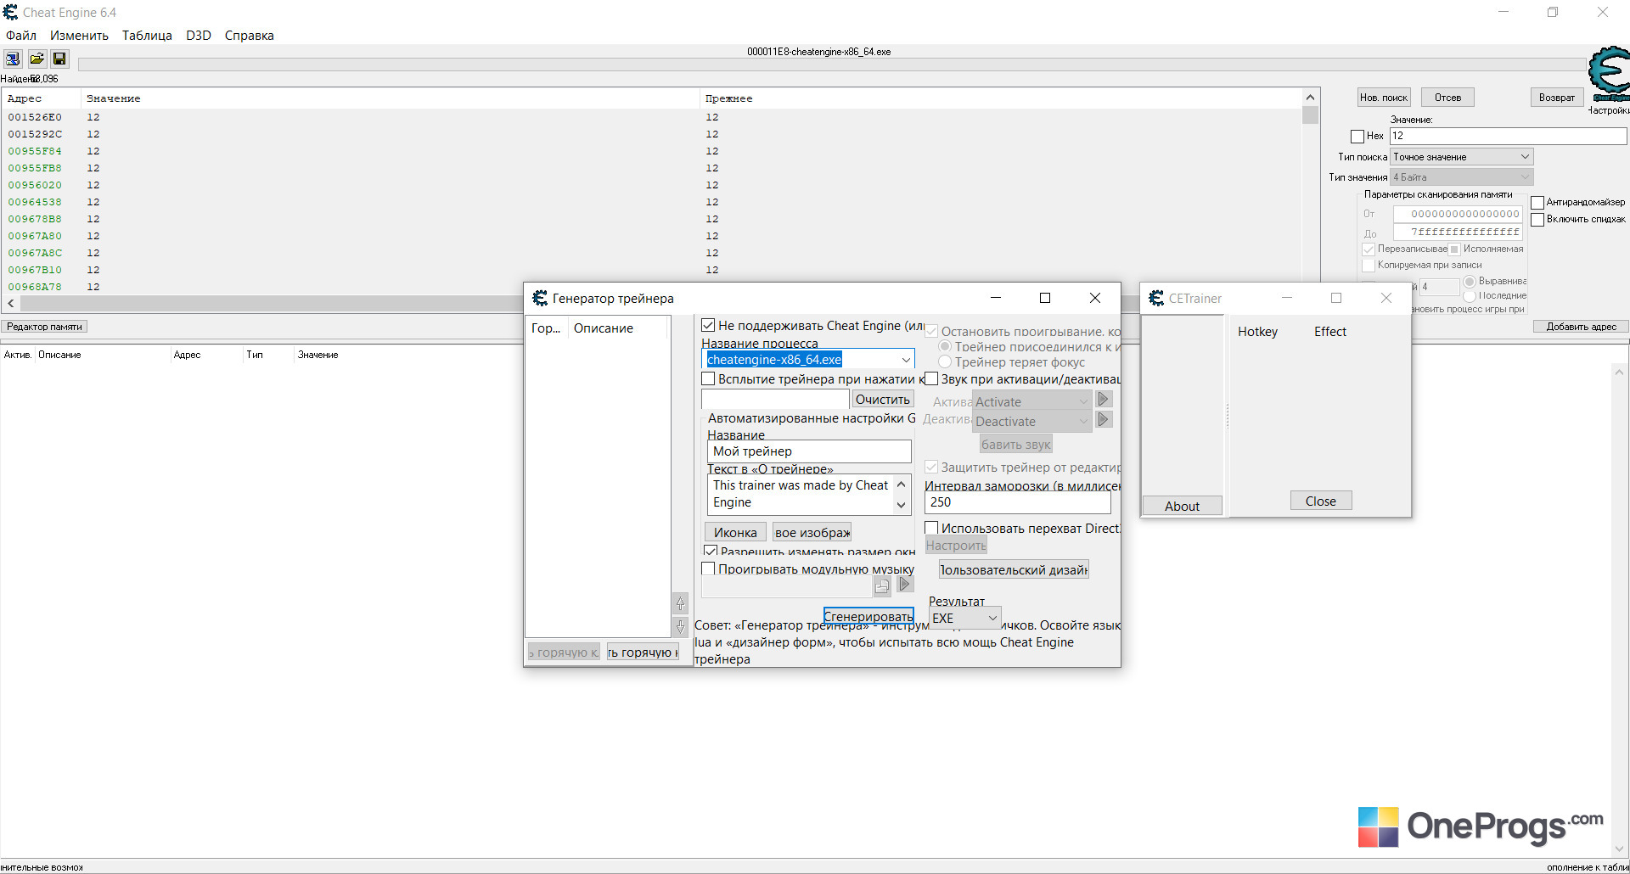
Task: Open the Результат EXE output dropdown
Action: [992, 619]
